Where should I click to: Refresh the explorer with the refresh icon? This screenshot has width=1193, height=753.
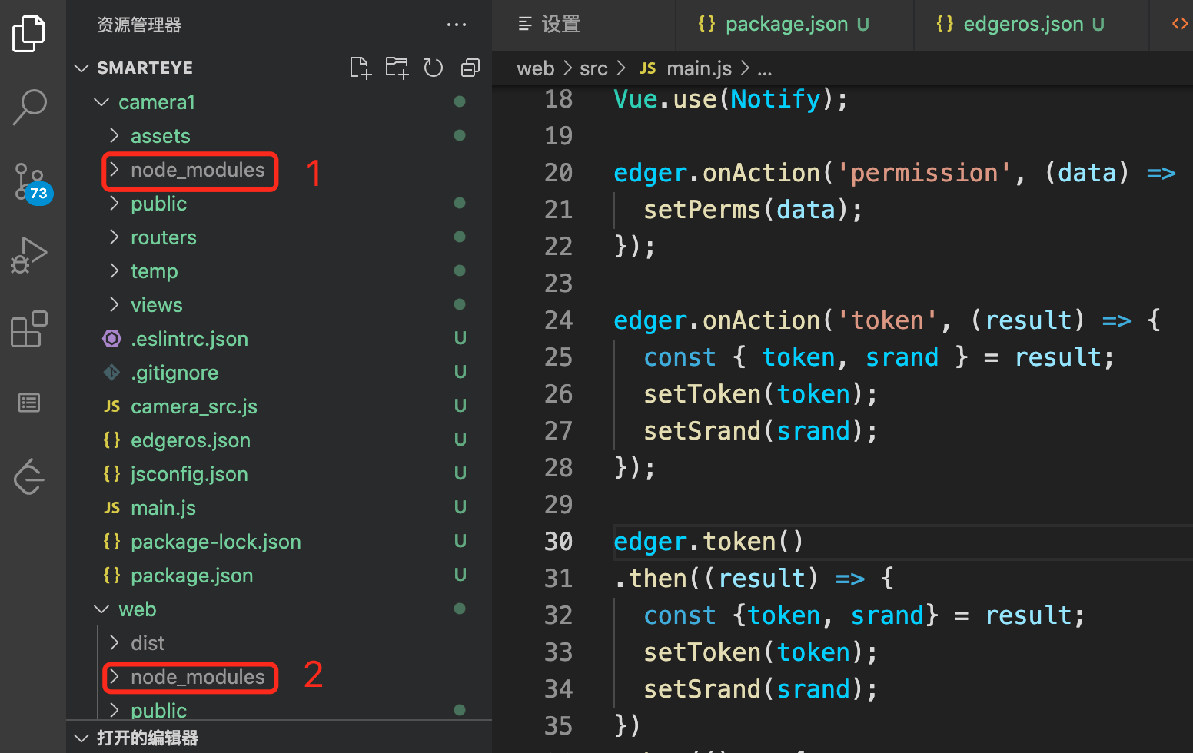pos(434,68)
